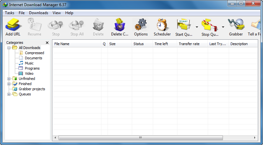Select the All Downloads label
Image resolution: width=263 pixels, height=145 pixels.
(29, 48)
